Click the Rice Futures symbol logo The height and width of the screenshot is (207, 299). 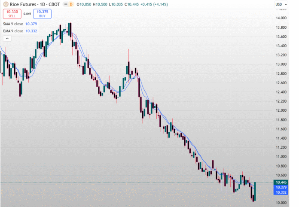(x=6, y=4)
